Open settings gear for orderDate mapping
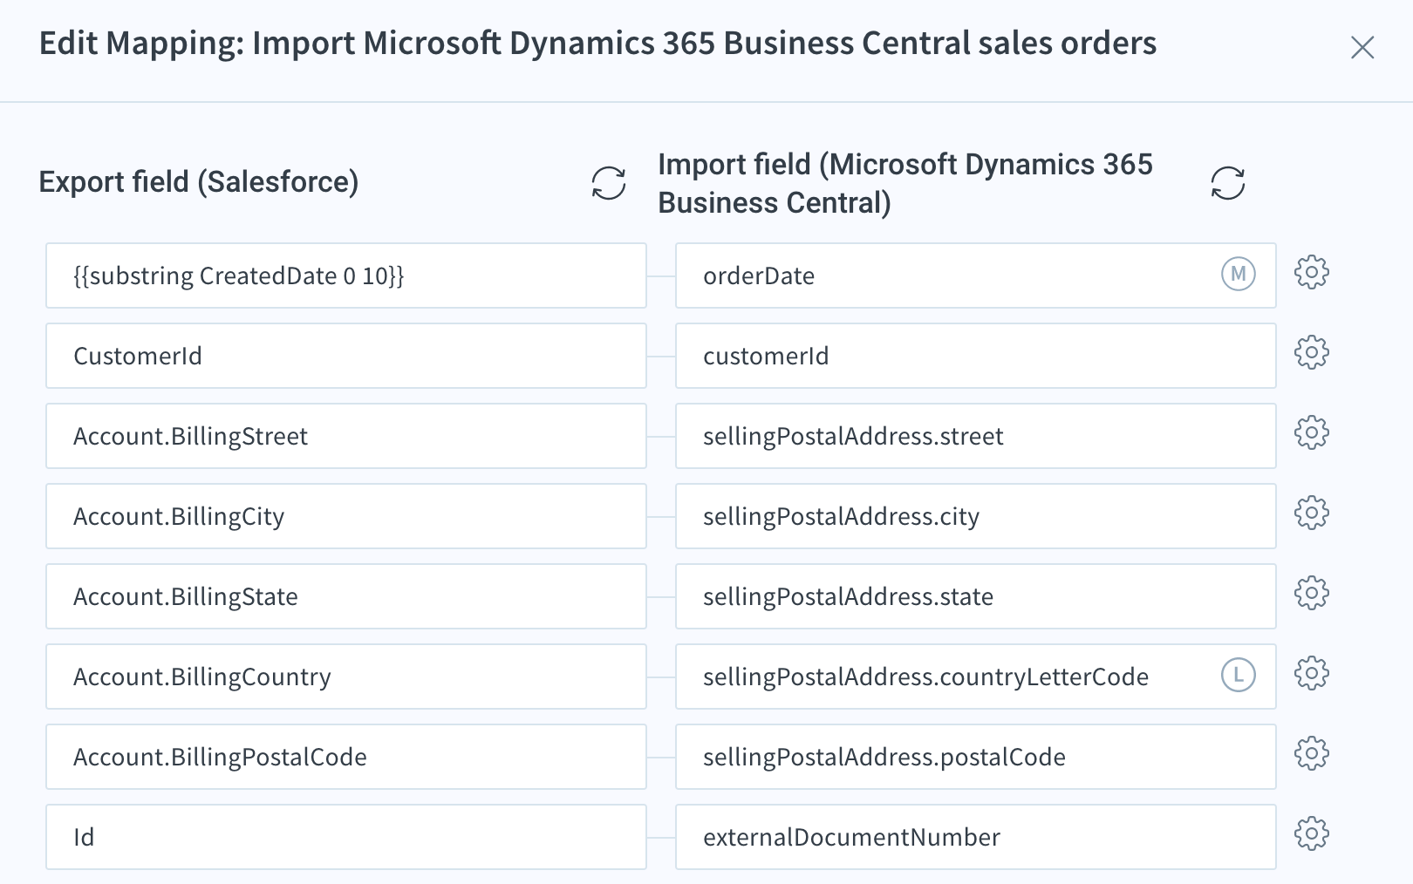Viewport: 1413px width, 884px height. (1311, 273)
